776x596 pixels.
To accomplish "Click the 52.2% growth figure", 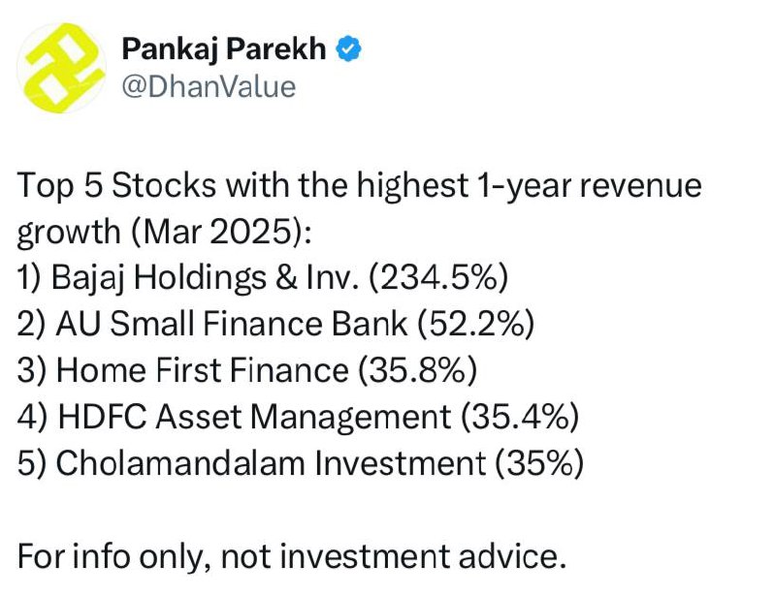I will [x=475, y=324].
